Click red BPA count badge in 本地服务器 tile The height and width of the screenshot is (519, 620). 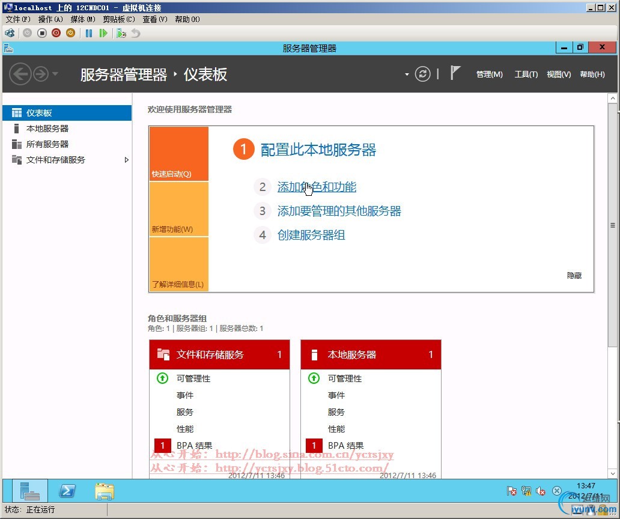coord(314,446)
